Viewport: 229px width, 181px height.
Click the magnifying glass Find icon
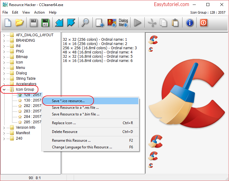[x=85, y=22]
